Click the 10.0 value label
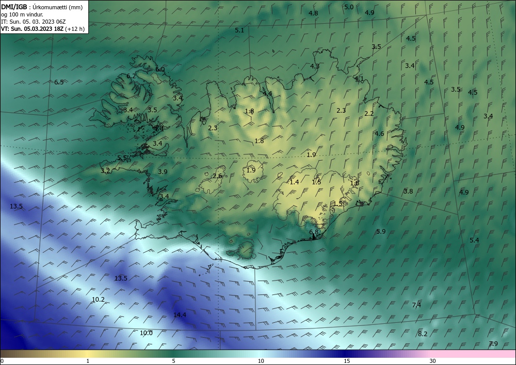Image resolution: width=516 pixels, height=365 pixels. (x=146, y=333)
